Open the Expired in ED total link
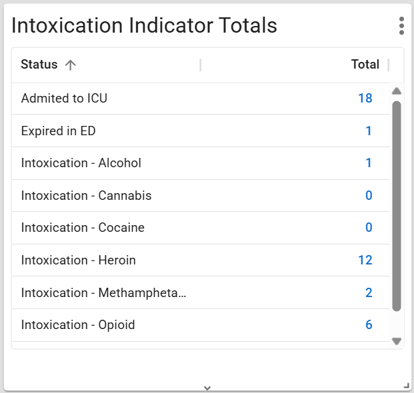This screenshot has height=393, width=414. coord(369,131)
